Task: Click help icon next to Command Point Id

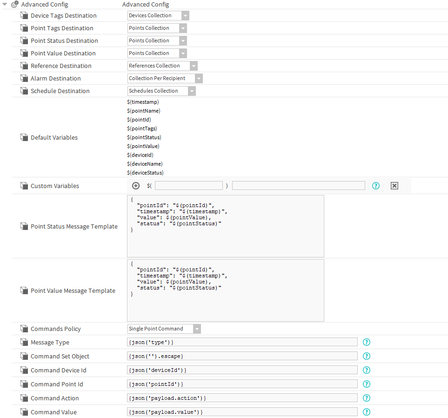Action: (x=366, y=384)
